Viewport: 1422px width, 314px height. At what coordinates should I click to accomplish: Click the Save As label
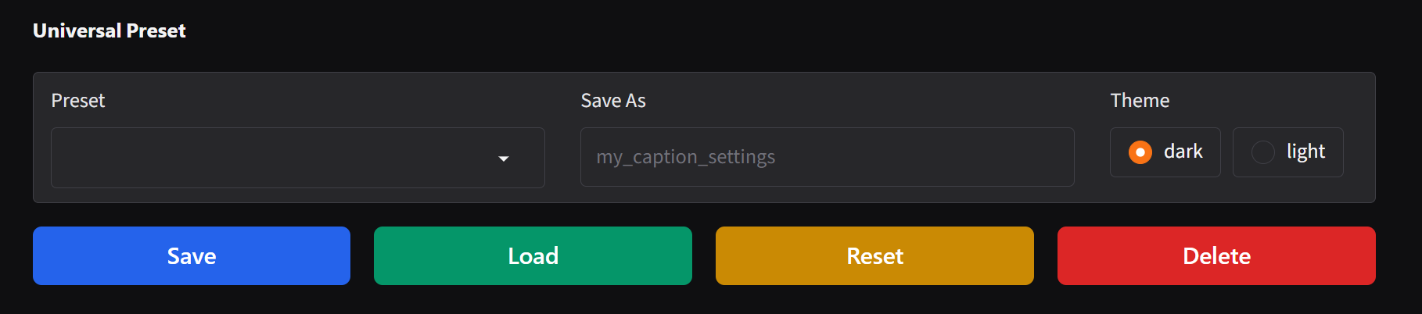tap(613, 101)
